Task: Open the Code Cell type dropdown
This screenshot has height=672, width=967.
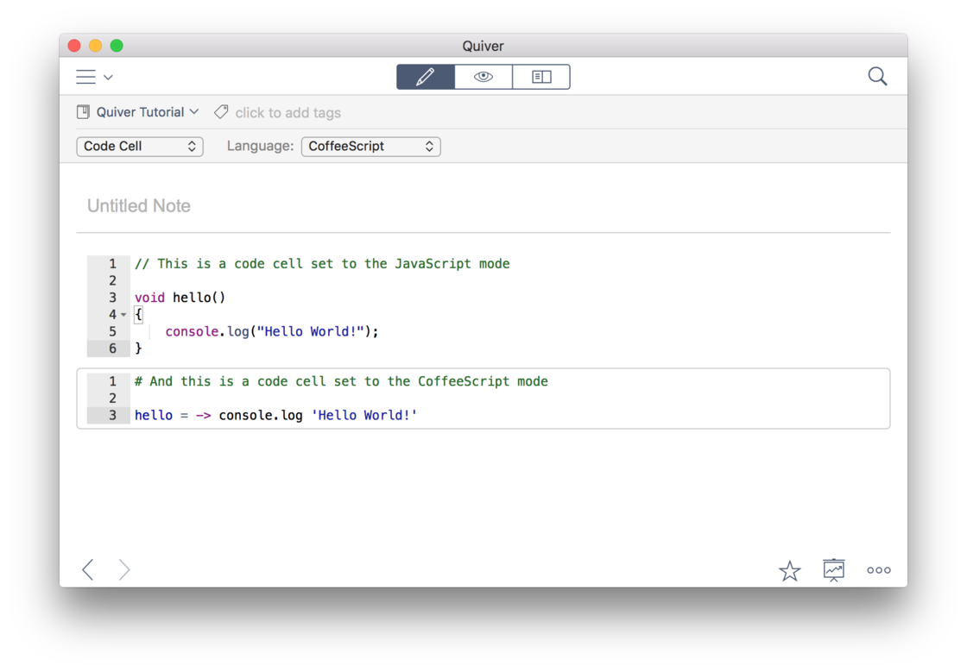Action: click(x=140, y=146)
